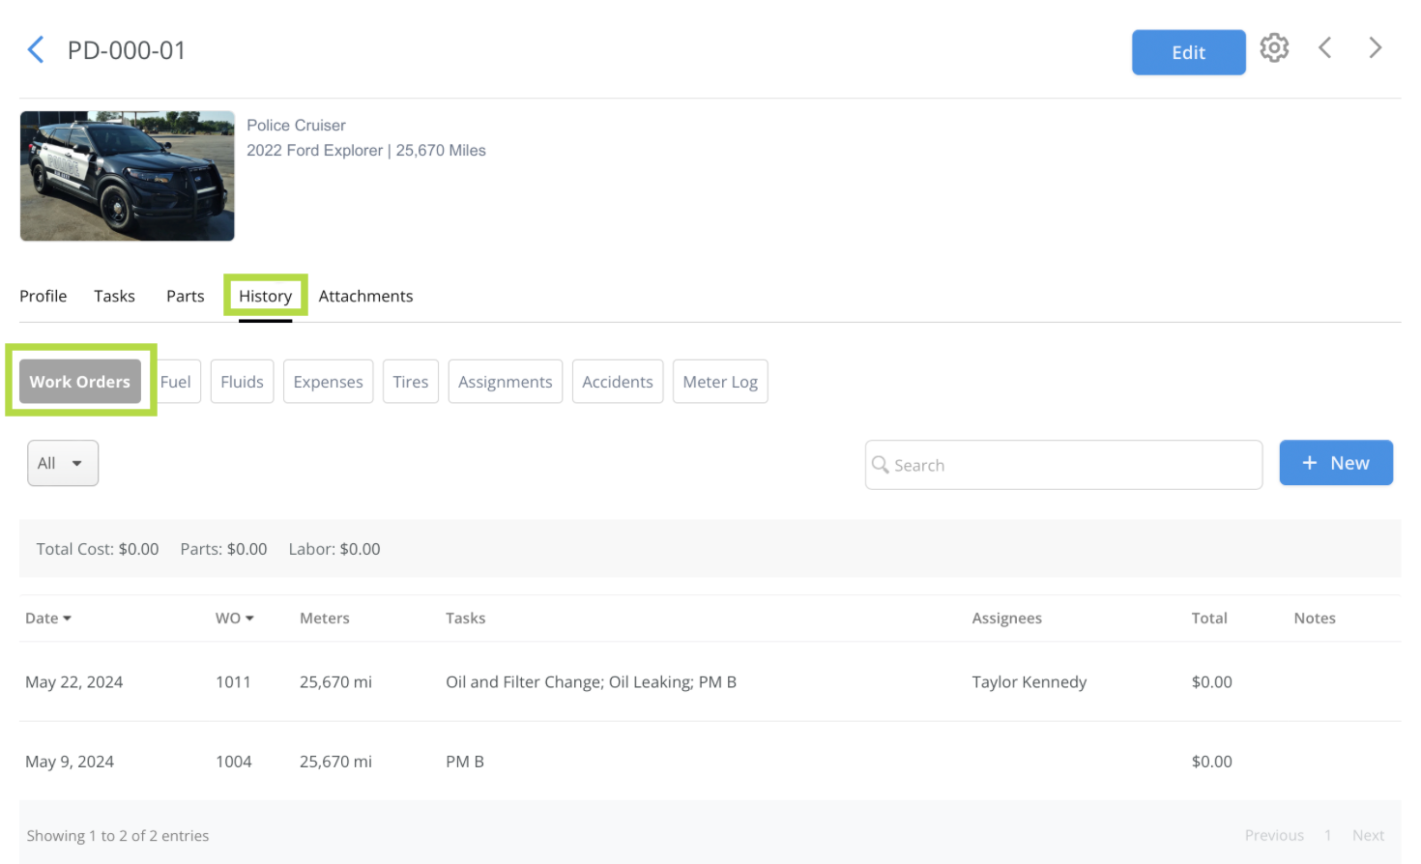Click the PD-000-01 vehicle title
Screen dimensions: 1421x864
pos(127,50)
